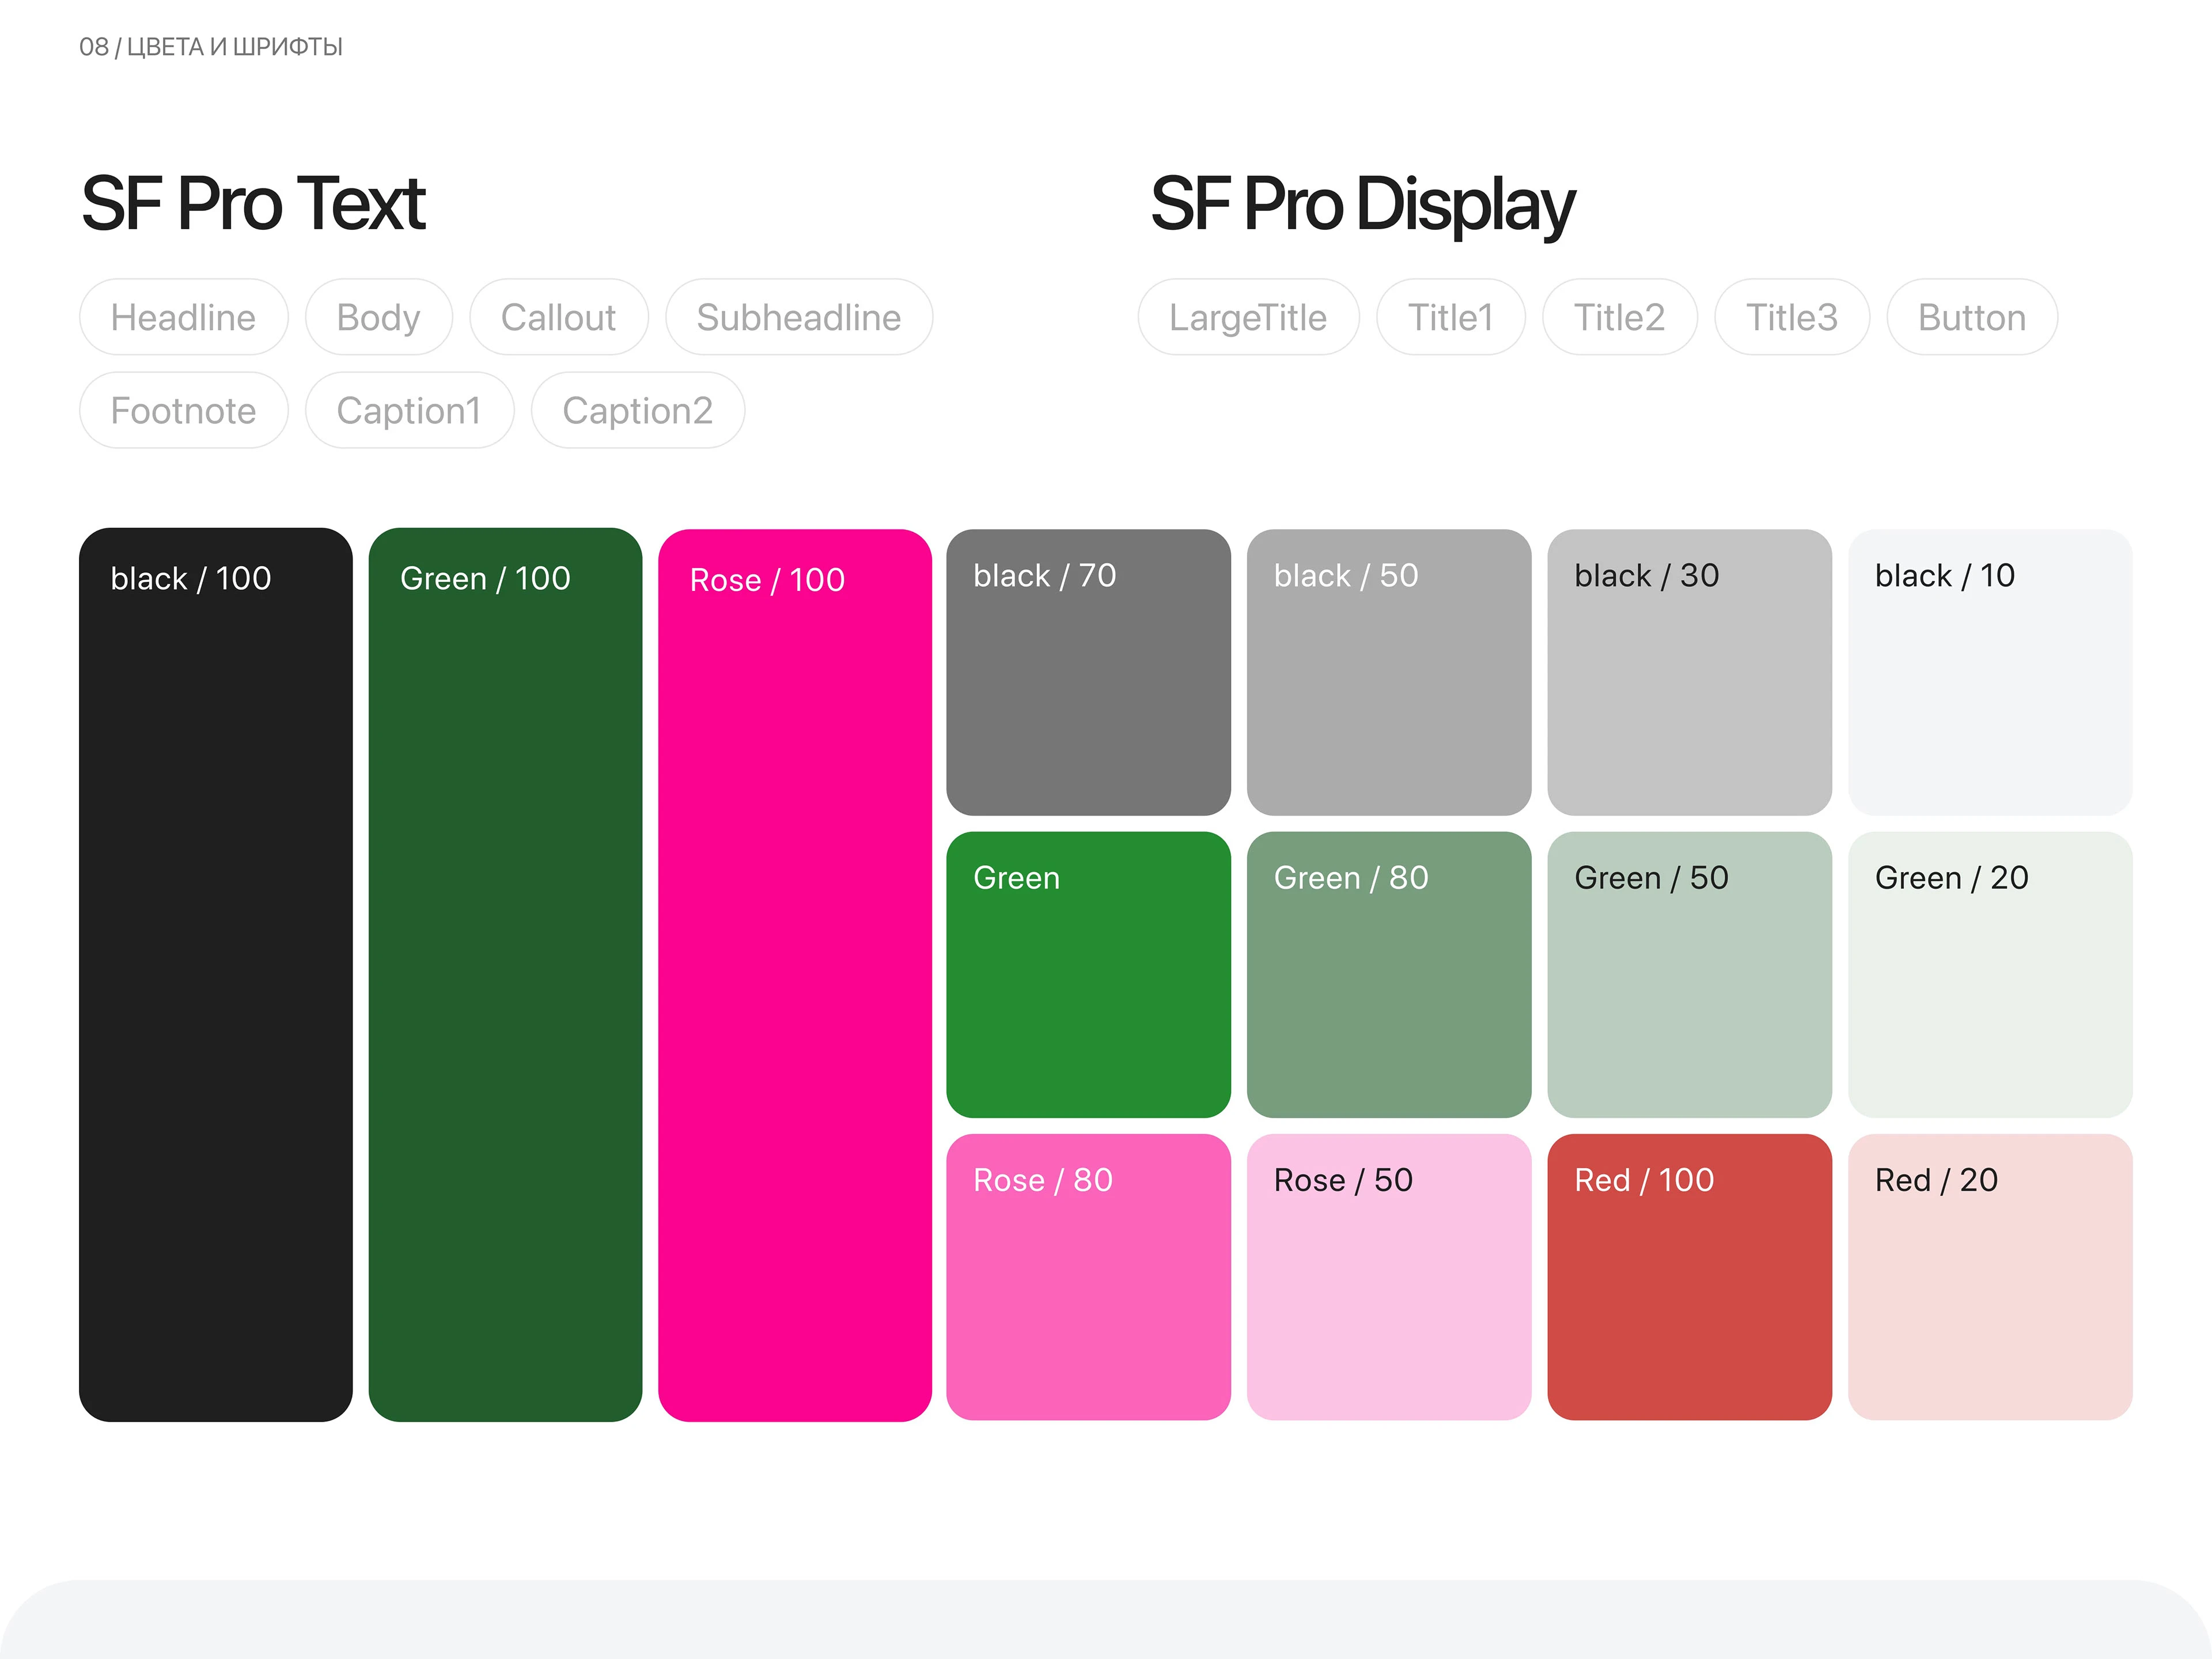Choose the Rose / 100 swatch
Screen dimensions: 2212x1659
click(794, 974)
